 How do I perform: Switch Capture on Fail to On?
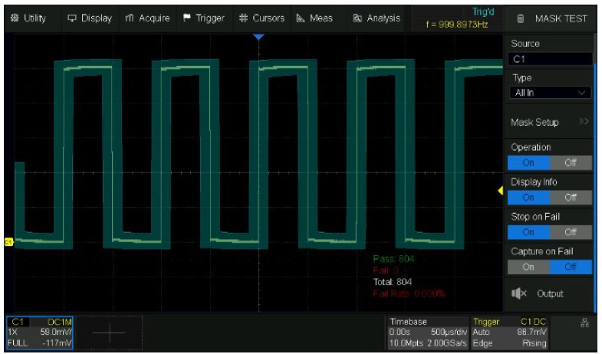point(528,267)
